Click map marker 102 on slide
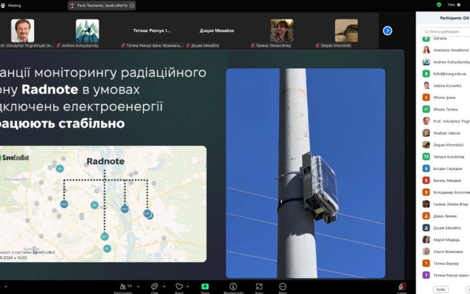This screenshot has width=470, height=294. coord(64,204)
